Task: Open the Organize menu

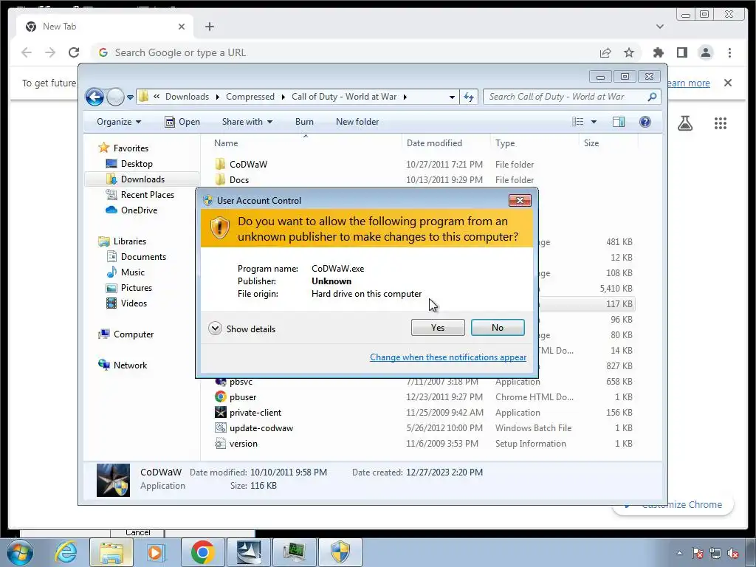Action: 119,122
